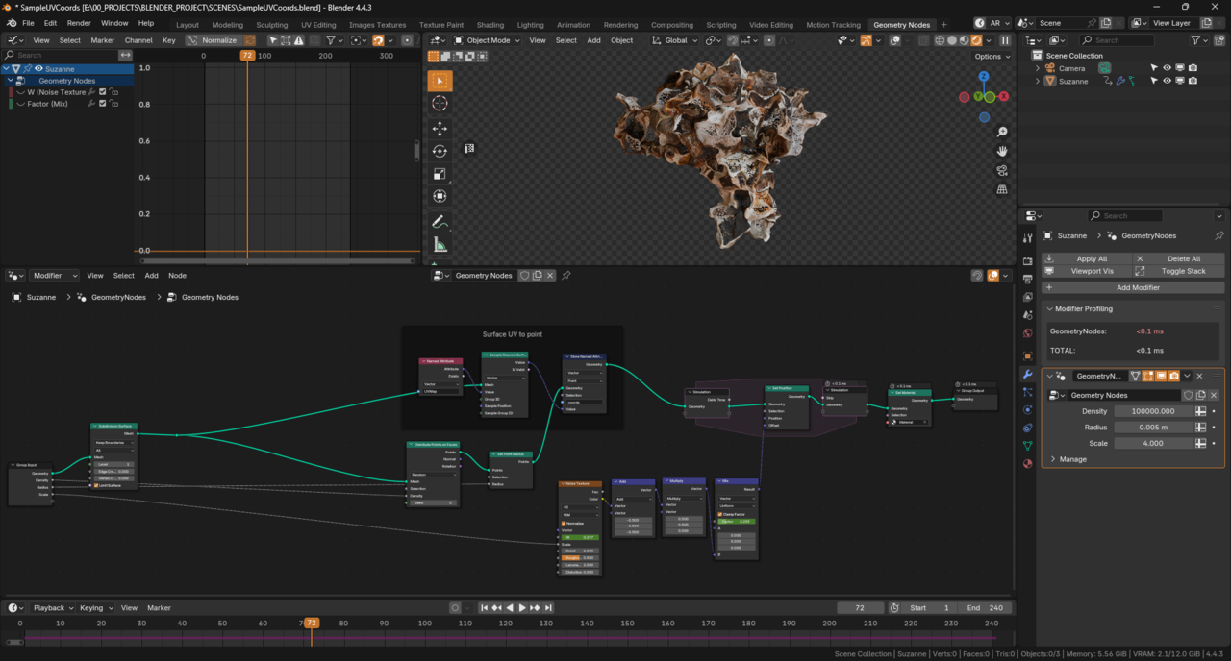
Task: Click the pause viewport render icon
Action: point(1005,40)
